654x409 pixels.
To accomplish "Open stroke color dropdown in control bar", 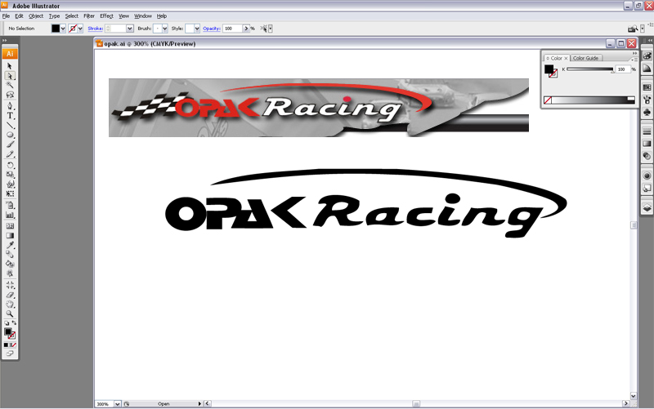I will click(x=80, y=29).
